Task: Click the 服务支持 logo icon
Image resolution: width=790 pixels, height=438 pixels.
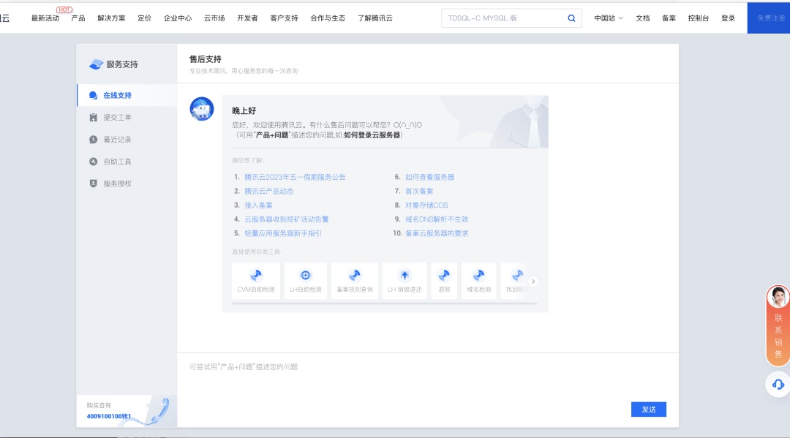Action: pos(96,64)
